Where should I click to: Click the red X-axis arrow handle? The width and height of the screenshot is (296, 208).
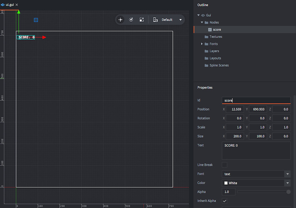coord(44,37)
